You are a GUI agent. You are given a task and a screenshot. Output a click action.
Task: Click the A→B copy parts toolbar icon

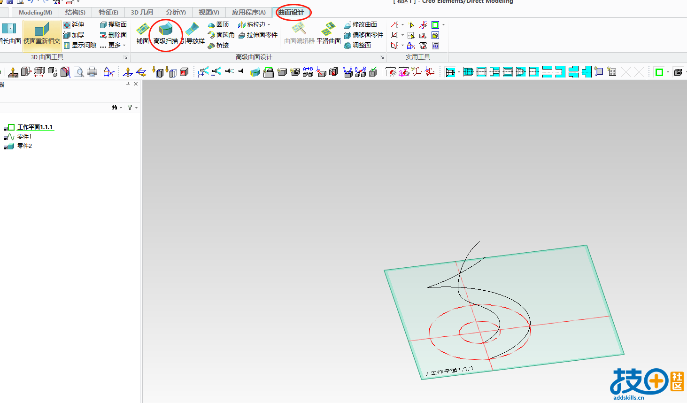[308, 72]
